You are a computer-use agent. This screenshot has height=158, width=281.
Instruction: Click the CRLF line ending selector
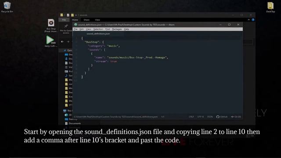(191, 117)
